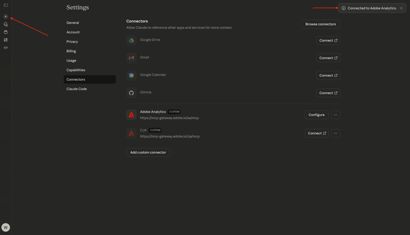This screenshot has height=235, width=410.
Task: Open more options for CJA connector
Action: coord(336,133)
